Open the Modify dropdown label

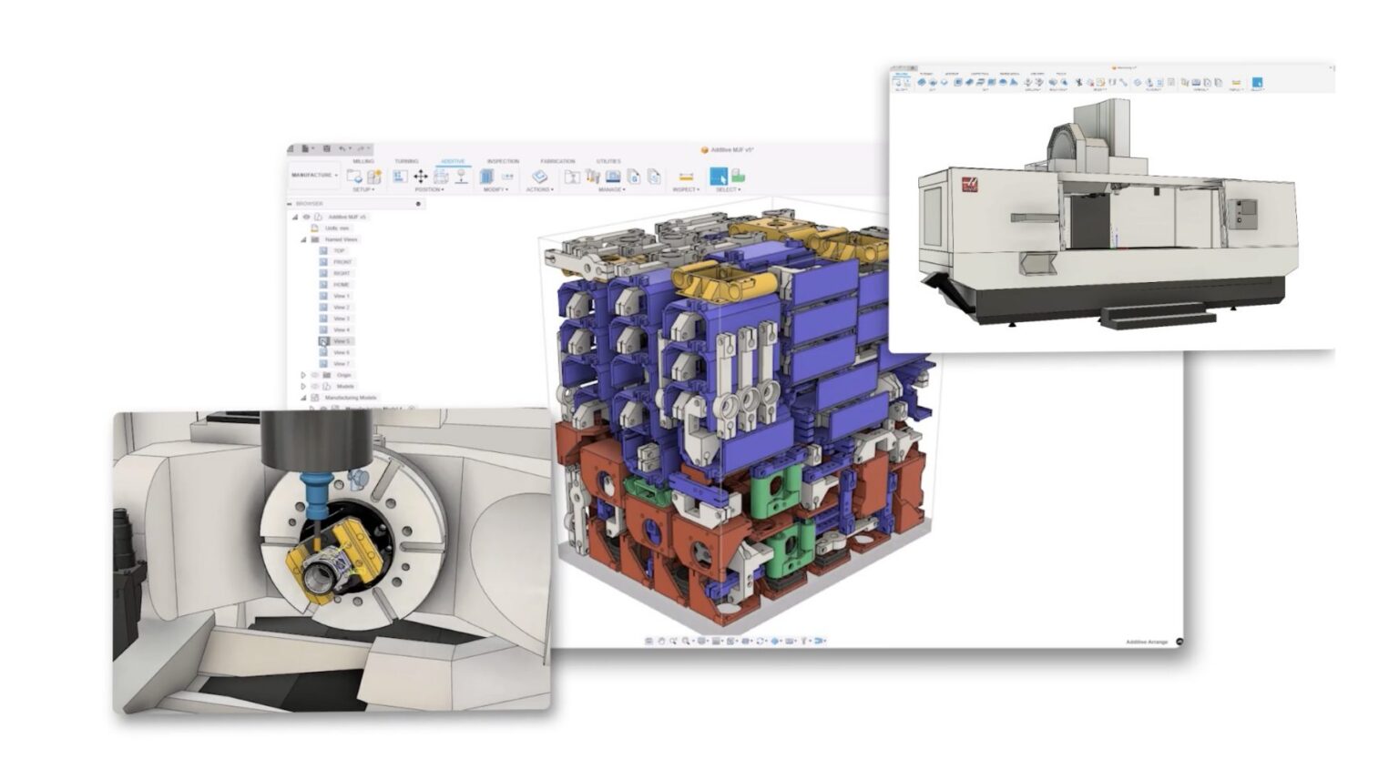click(495, 190)
